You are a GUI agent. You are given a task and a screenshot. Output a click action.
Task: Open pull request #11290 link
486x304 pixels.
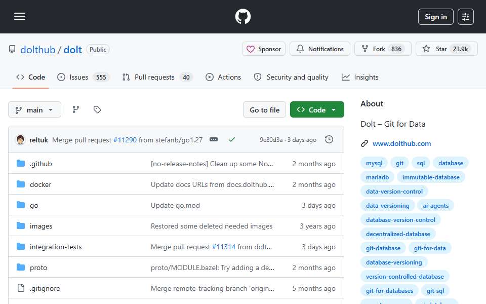pyautogui.click(x=125, y=140)
